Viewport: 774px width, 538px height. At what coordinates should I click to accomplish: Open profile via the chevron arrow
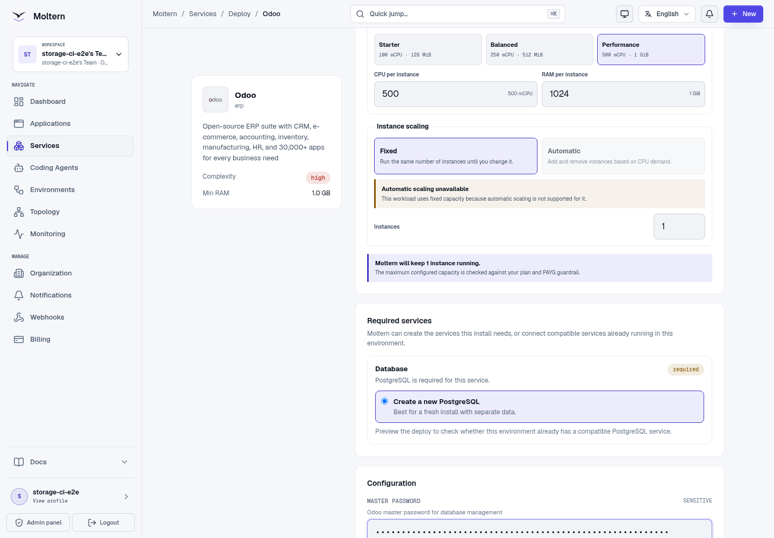coord(126,497)
